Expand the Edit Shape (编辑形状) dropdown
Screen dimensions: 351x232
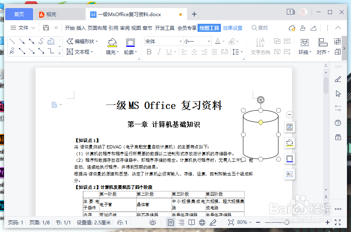(97, 41)
